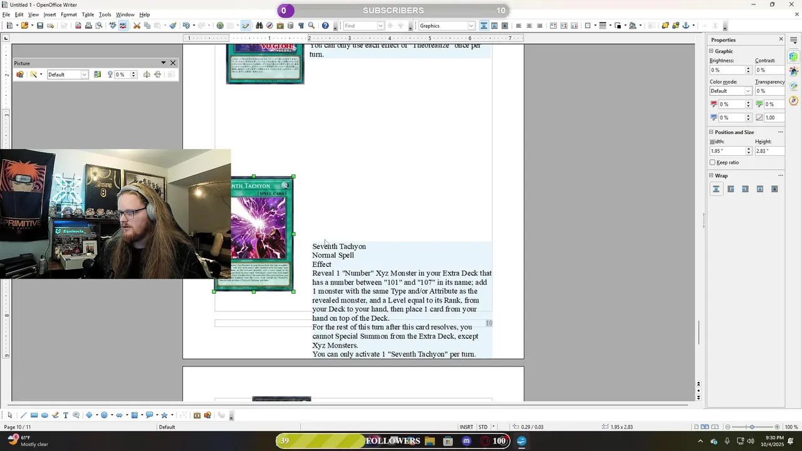Click the Export as PDF icon

(x=78, y=26)
